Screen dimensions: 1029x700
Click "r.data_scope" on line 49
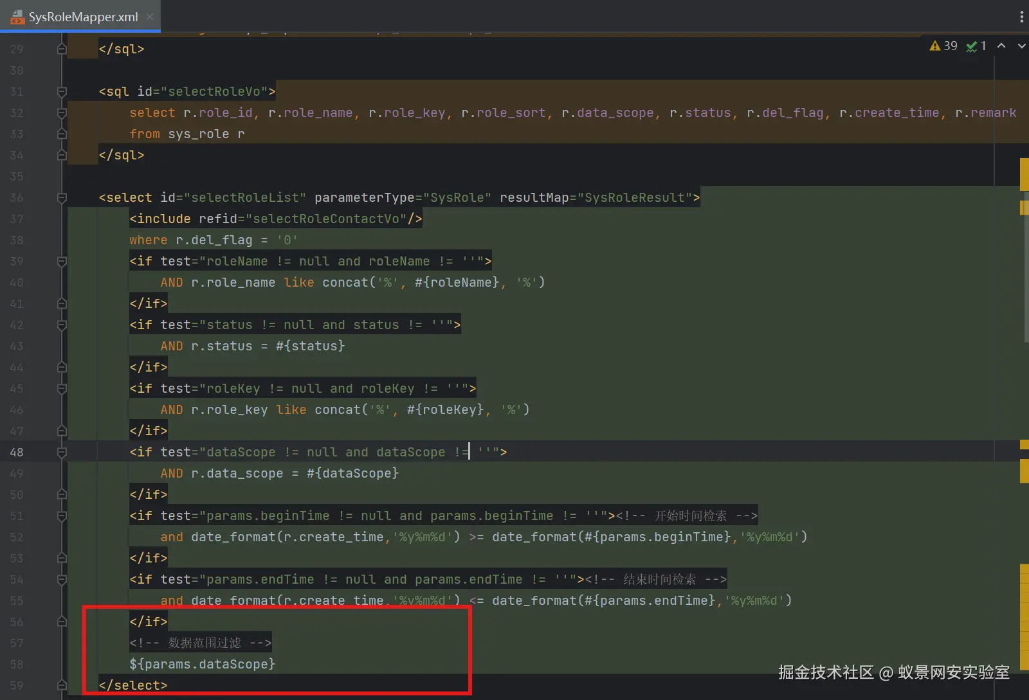pos(237,474)
